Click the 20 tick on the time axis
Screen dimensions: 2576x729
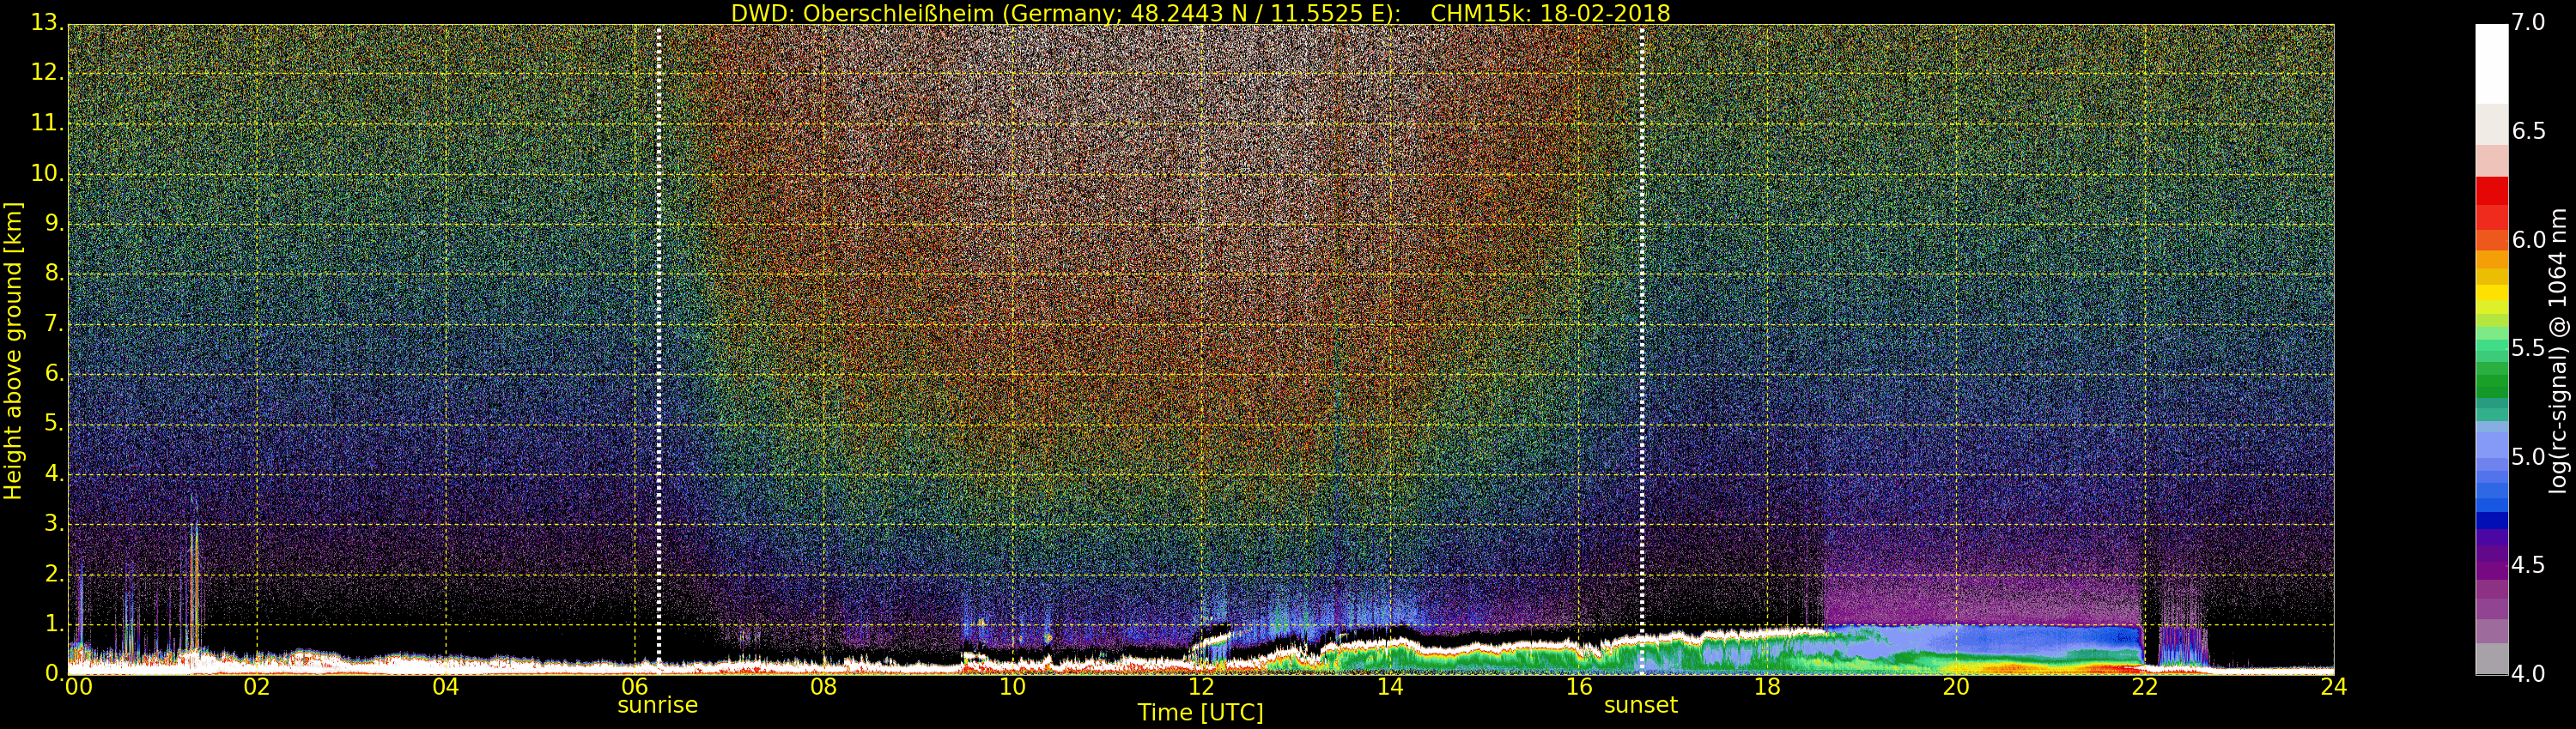click(x=1956, y=687)
